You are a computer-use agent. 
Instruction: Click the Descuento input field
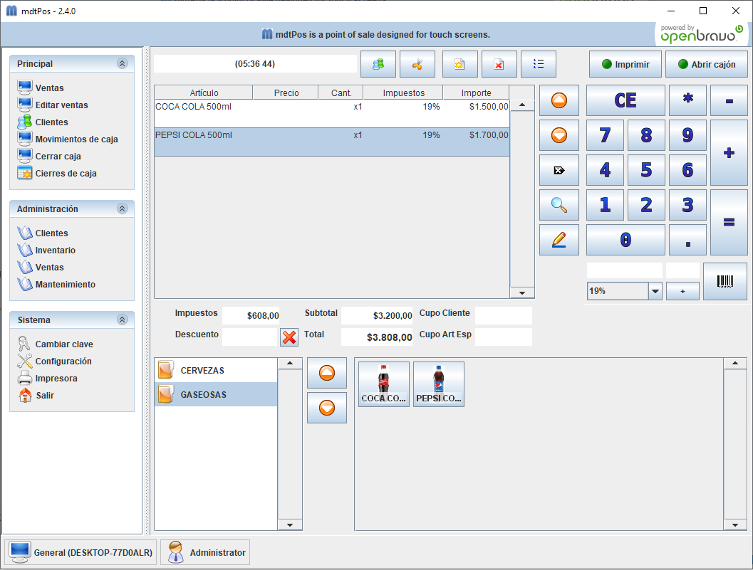pos(250,337)
